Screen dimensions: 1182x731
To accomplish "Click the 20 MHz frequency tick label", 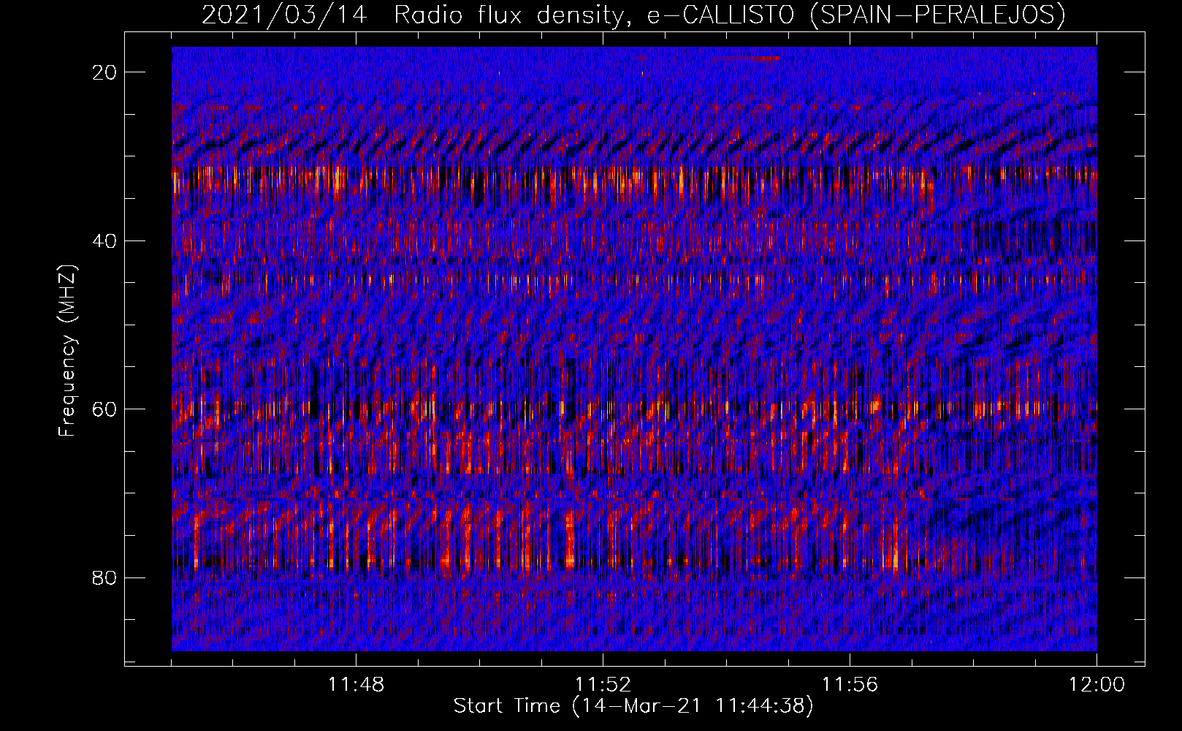I will [105, 72].
